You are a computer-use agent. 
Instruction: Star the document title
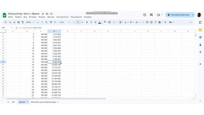pos(43,14)
